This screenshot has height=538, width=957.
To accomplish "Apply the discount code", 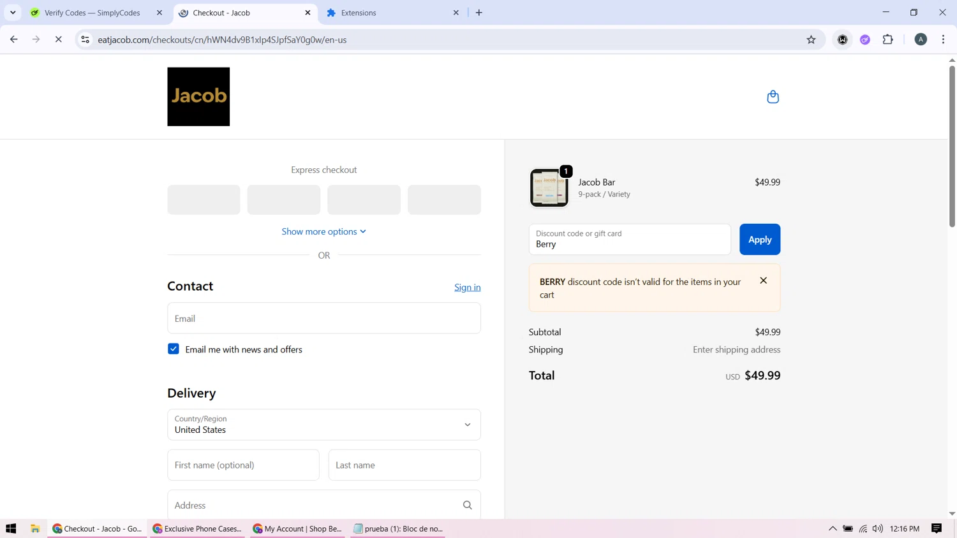I will click(x=760, y=239).
